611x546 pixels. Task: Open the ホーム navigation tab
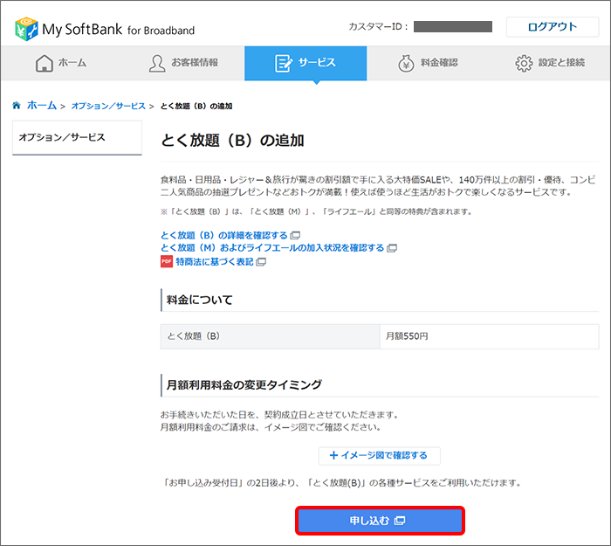61,63
